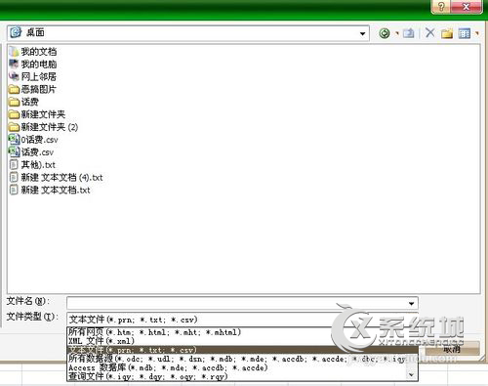Select the 话费 folder
The width and height of the screenshot is (488, 386).
pos(23,102)
